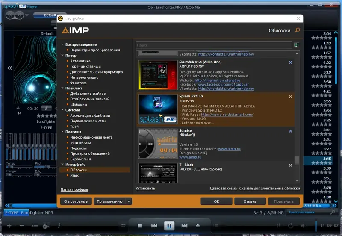
Task: Skip to the next track
Action: coord(184,226)
